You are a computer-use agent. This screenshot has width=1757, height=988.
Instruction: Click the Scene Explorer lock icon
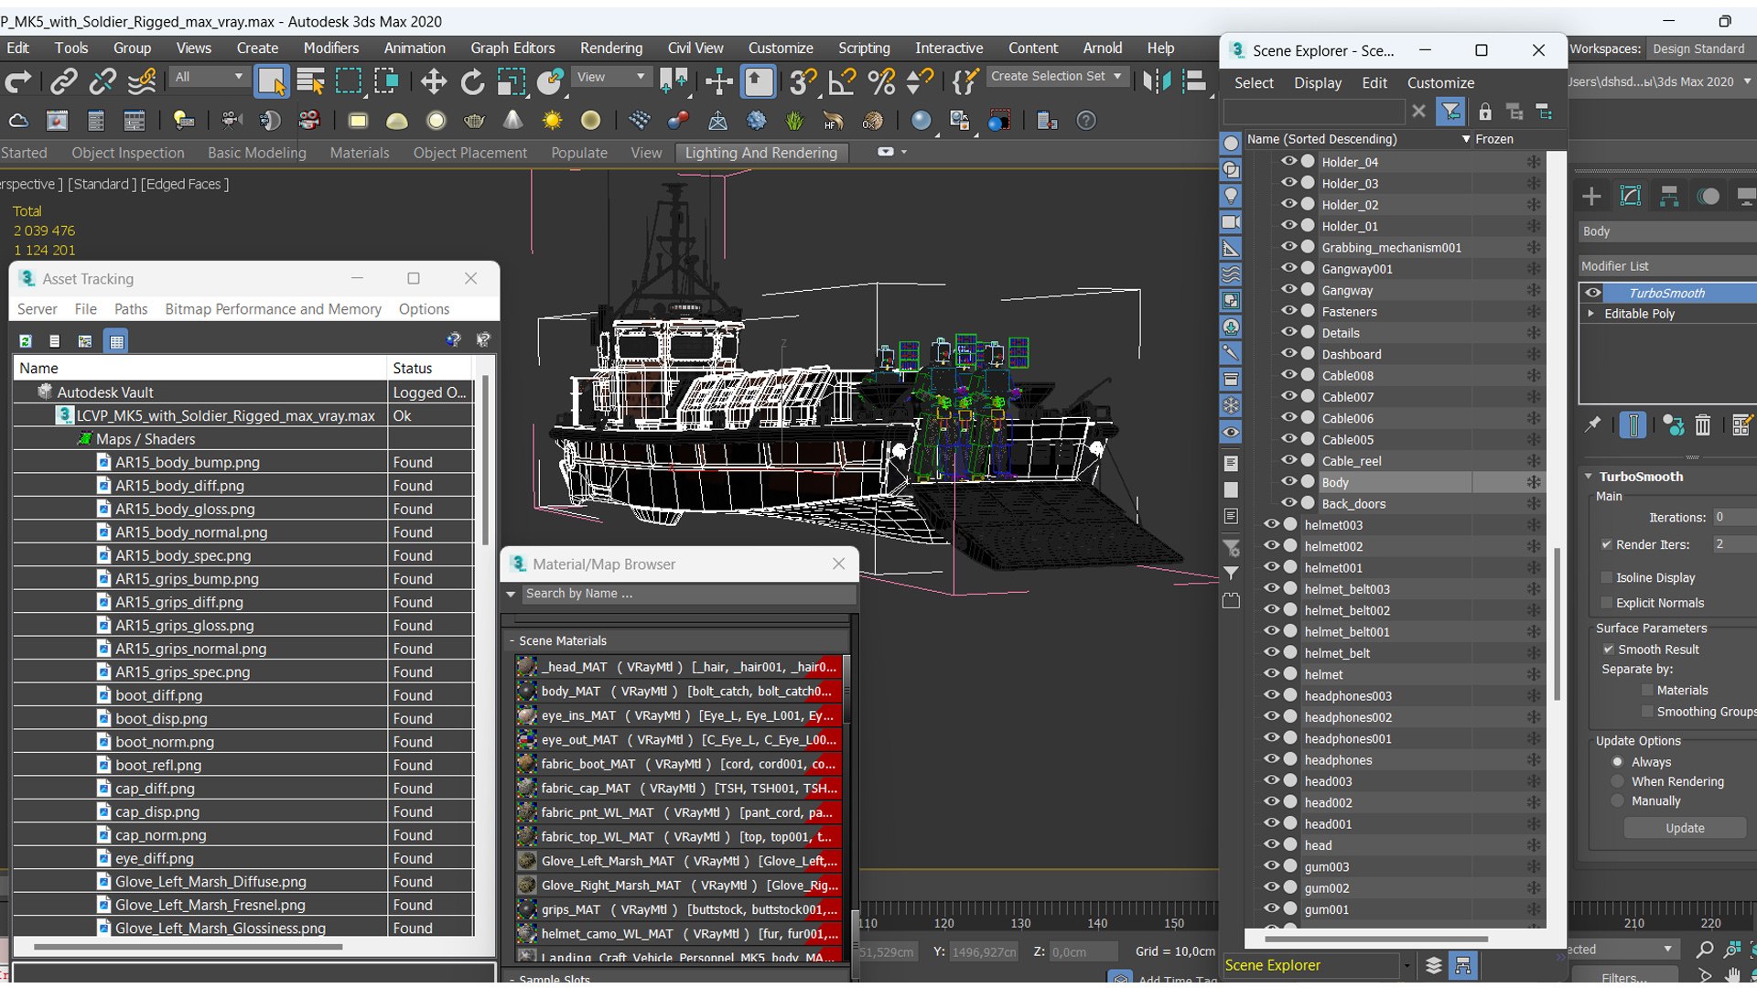tap(1484, 112)
